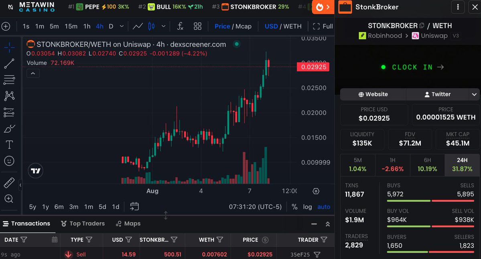Open the go to date calendar icon
This screenshot has height=259, width=481.
134,206
